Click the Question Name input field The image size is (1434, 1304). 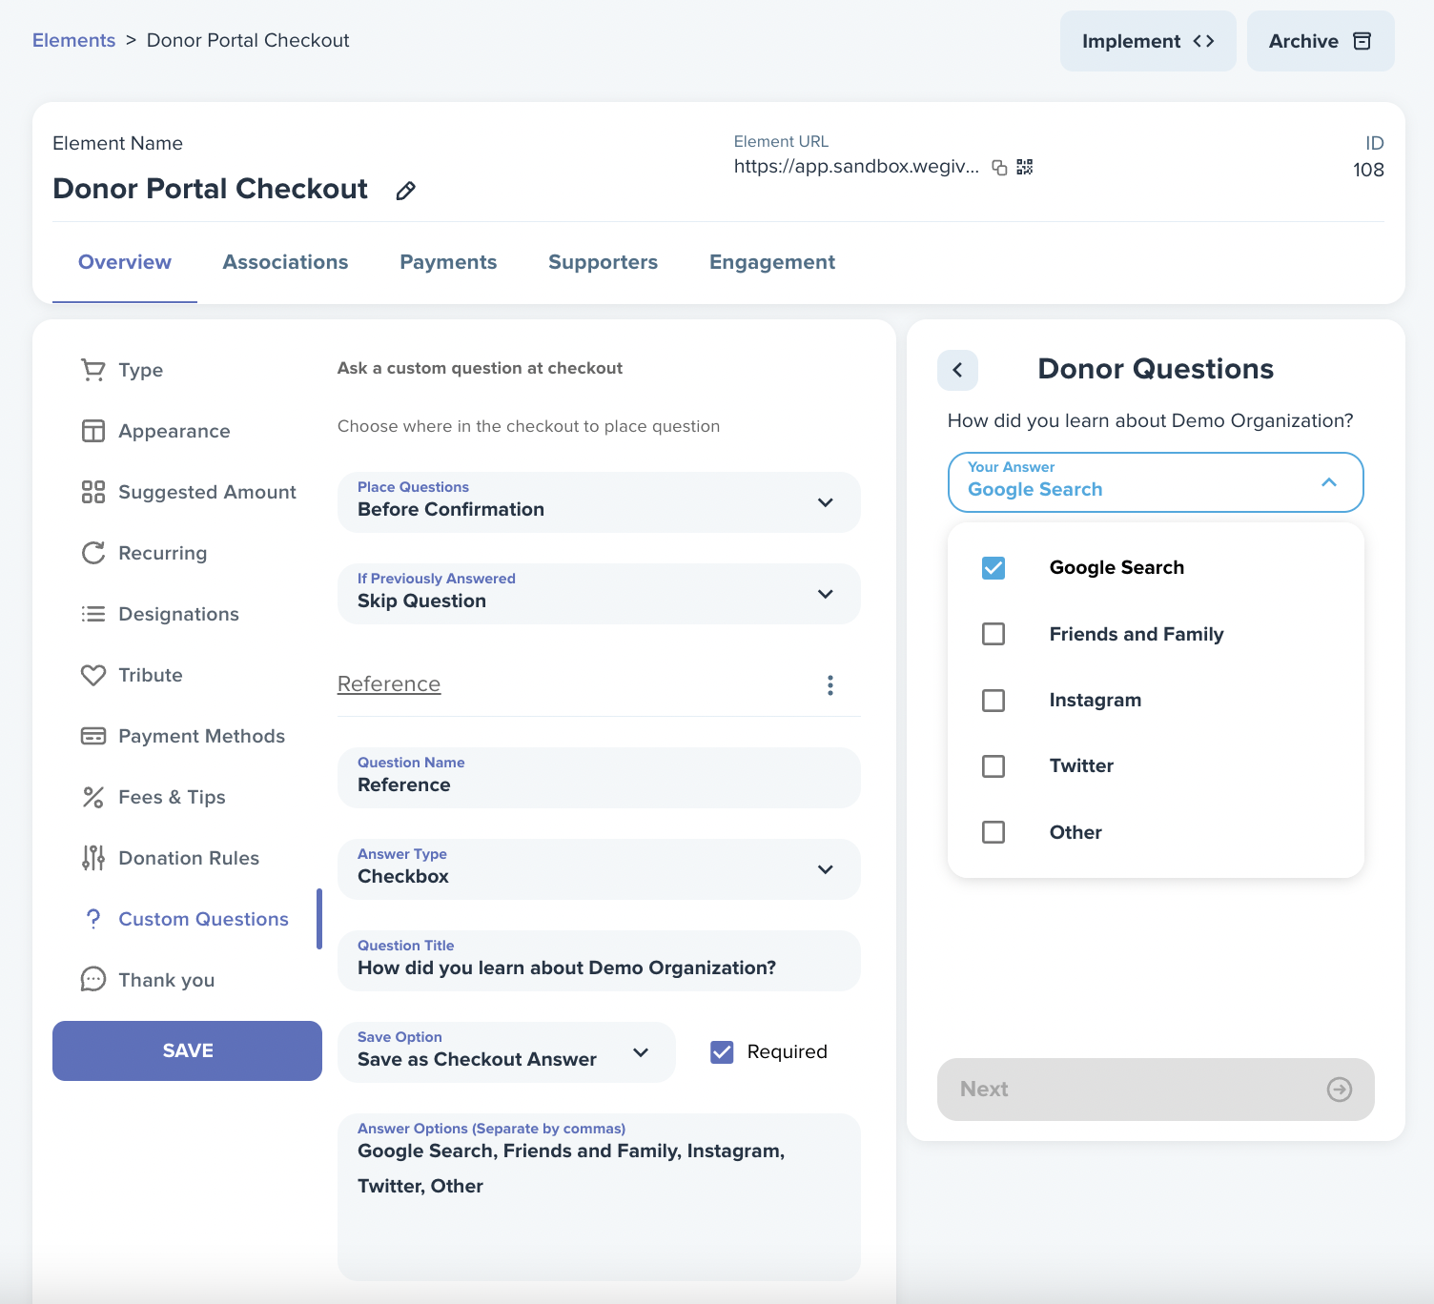pyautogui.click(x=599, y=778)
